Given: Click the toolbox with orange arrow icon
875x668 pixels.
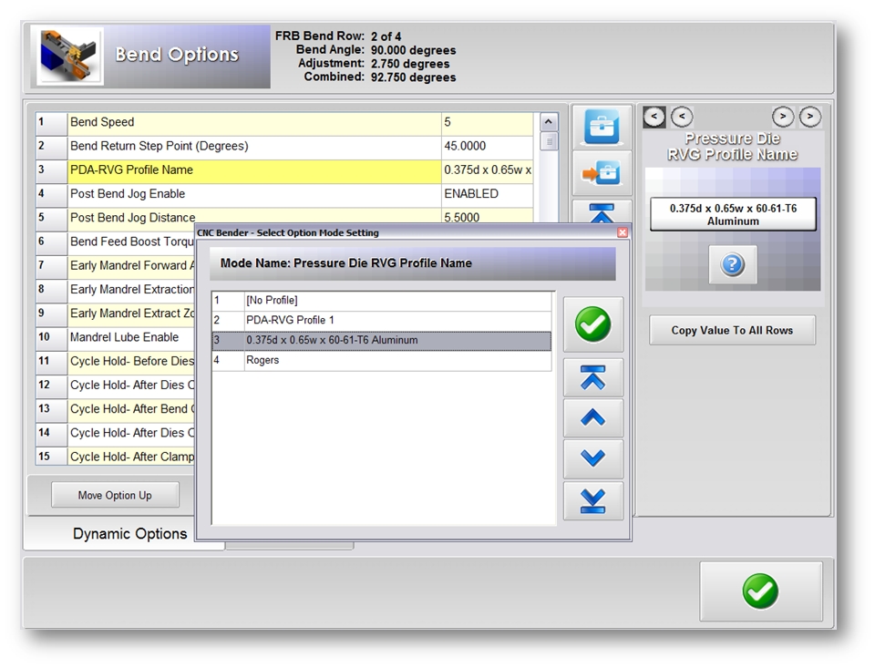Looking at the screenshot, I should coord(602,173).
